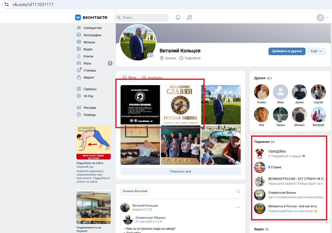
Task: Click the Help question mark icon
Action: [79, 115]
